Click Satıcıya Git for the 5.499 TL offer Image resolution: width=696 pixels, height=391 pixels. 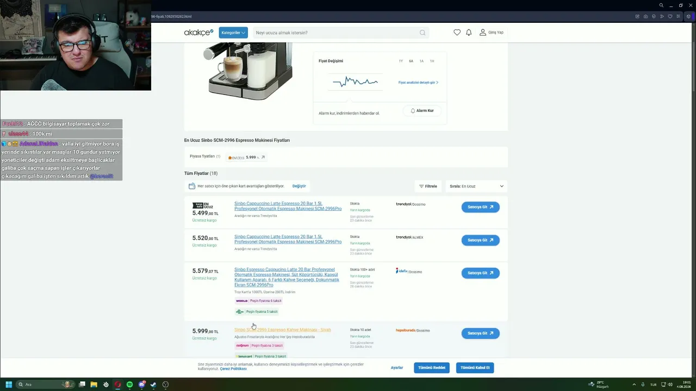point(481,207)
